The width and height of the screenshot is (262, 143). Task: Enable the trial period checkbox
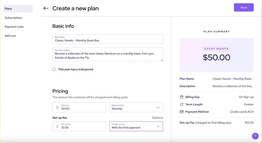coord(54,69)
